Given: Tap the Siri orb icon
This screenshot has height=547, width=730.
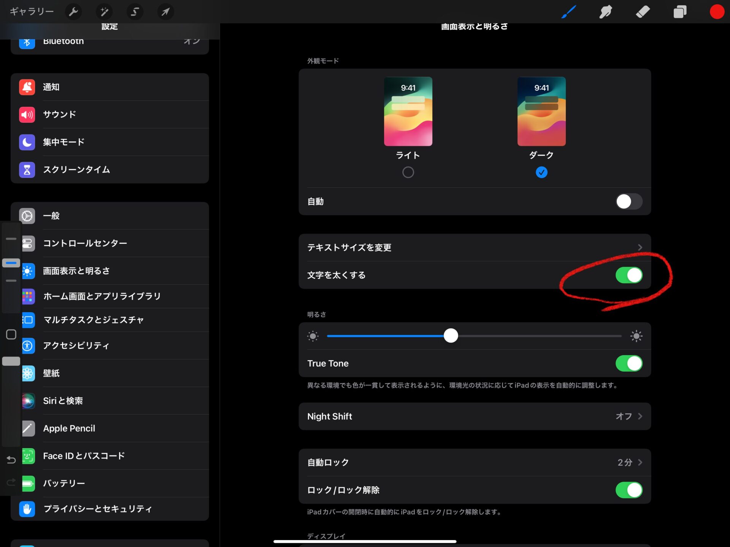Looking at the screenshot, I should [28, 401].
